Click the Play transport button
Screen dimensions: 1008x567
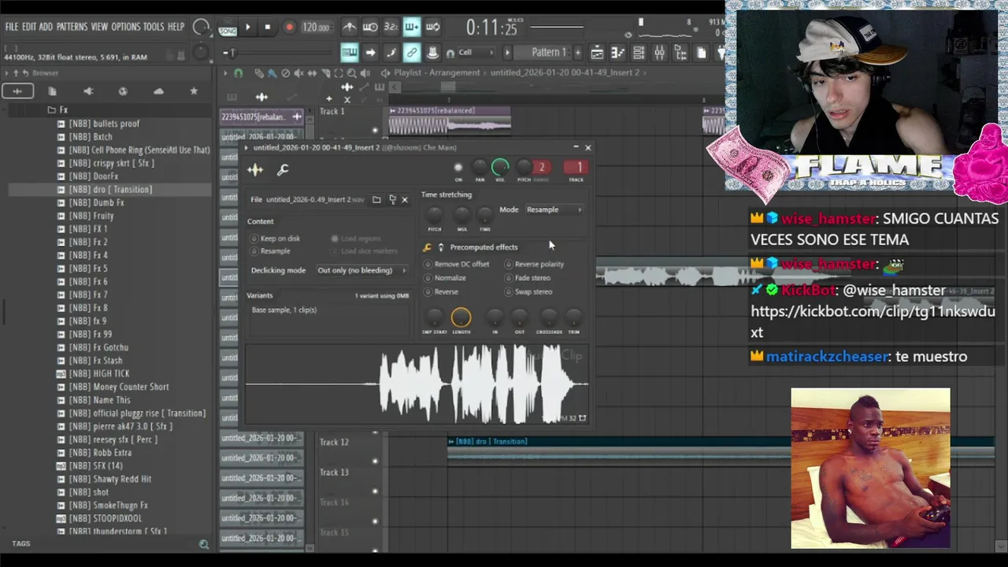tap(247, 28)
